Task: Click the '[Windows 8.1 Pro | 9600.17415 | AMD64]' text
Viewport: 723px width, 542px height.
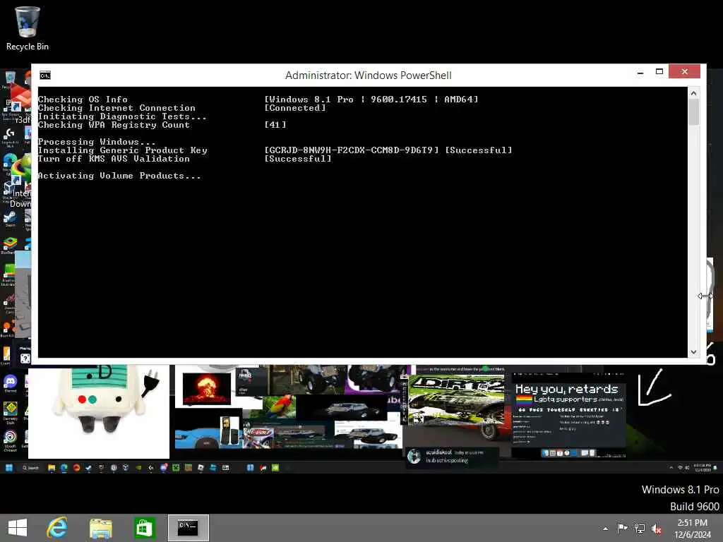Action: 371,99
